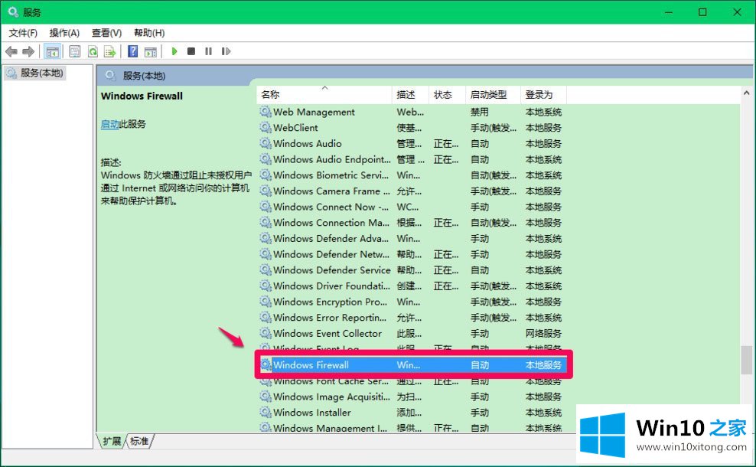Select Windows Defender Advanced service row
756x467 pixels.
coord(411,238)
